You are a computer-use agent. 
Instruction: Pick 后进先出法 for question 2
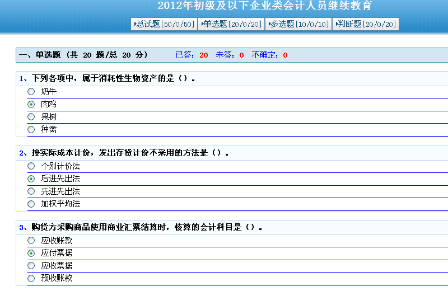(x=31, y=179)
